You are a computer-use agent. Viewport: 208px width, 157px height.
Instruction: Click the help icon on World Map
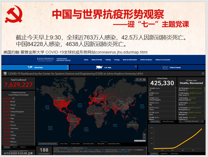[x=68, y=66]
